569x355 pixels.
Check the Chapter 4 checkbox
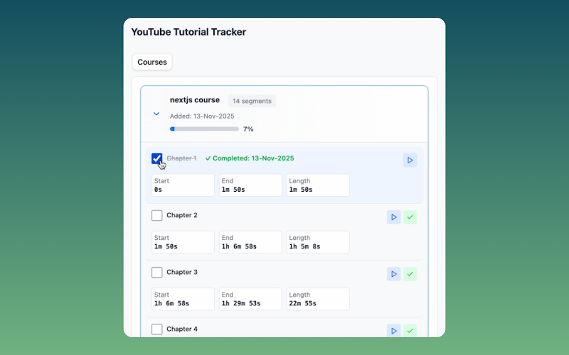(156, 329)
